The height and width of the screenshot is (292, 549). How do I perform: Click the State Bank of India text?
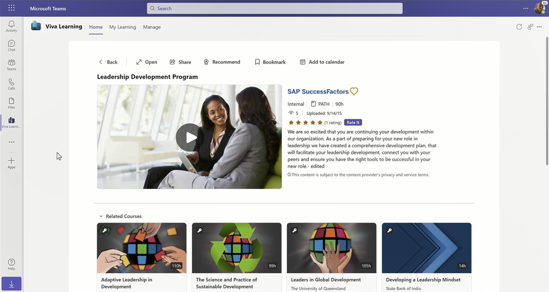tap(403, 289)
